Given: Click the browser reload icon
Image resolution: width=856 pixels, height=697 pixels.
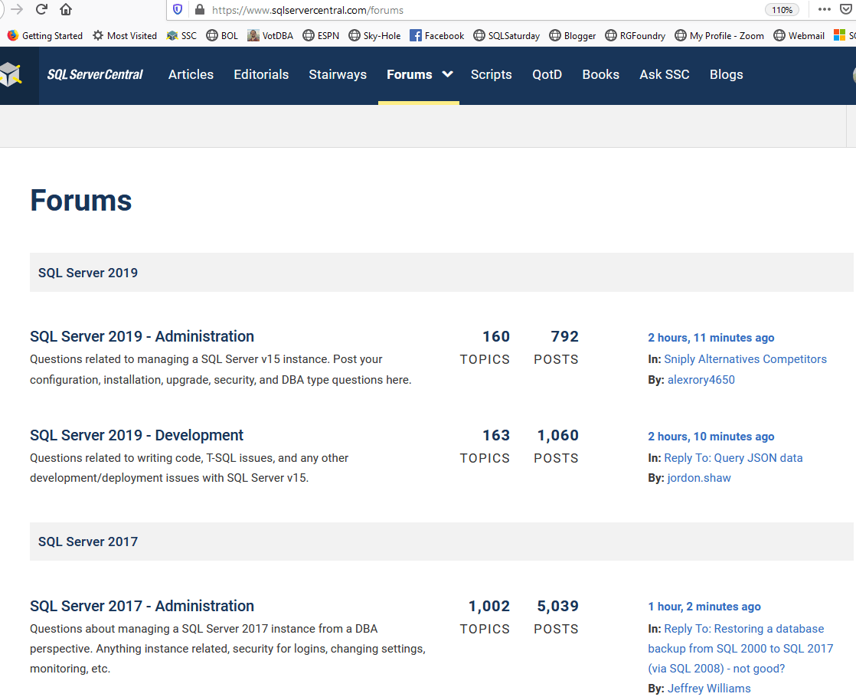Looking at the screenshot, I should point(41,9).
